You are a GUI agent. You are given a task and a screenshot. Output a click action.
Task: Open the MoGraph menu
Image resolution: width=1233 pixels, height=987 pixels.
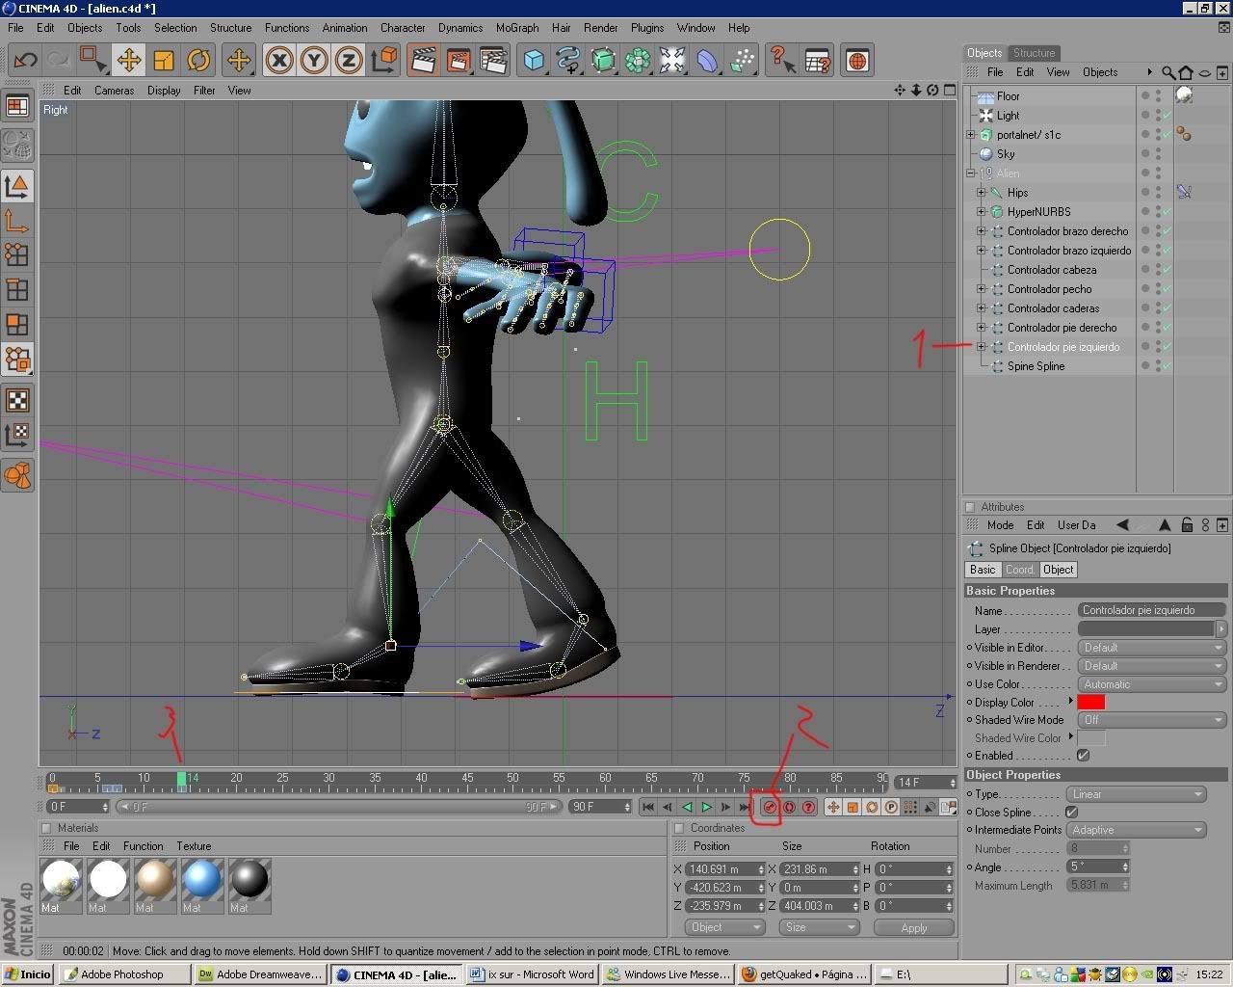click(517, 28)
